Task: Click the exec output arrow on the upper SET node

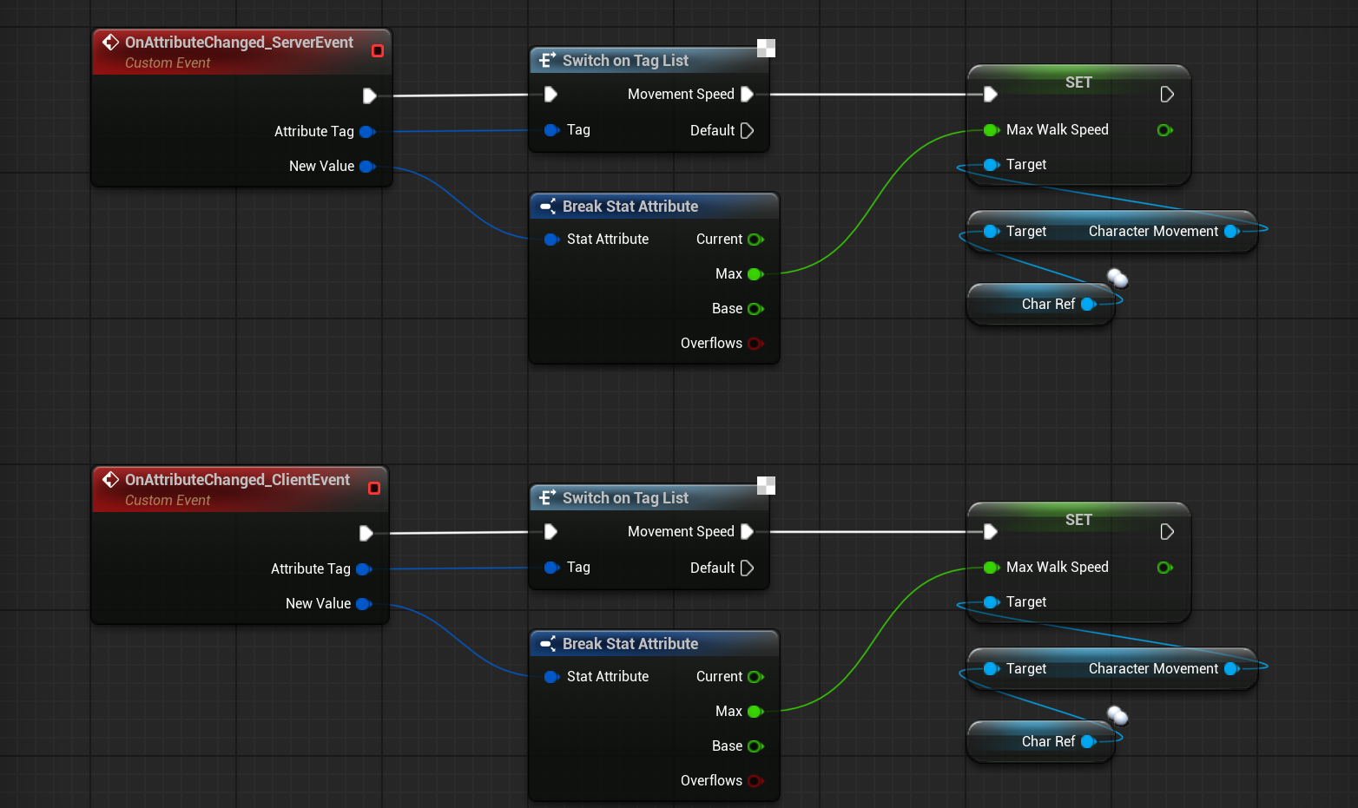Action: (x=1168, y=94)
